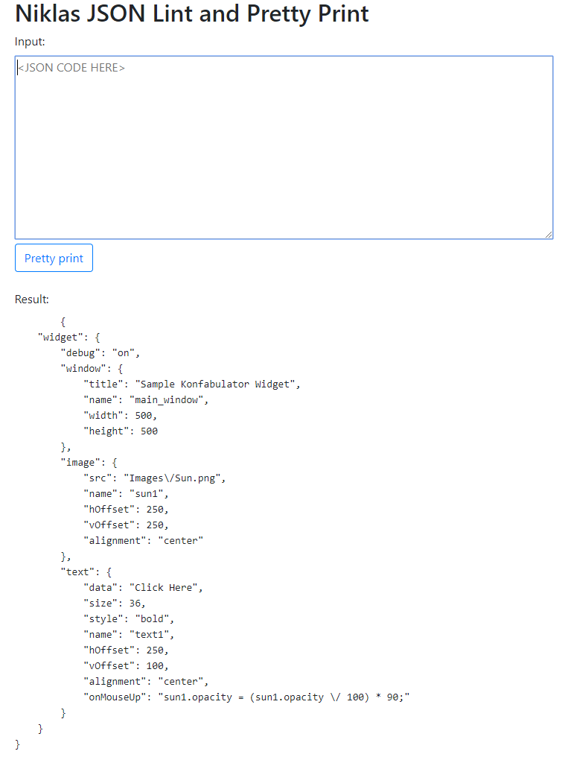568x760 pixels.
Task: Click the '"vOffset": 250,' line
Action: [x=126, y=525]
